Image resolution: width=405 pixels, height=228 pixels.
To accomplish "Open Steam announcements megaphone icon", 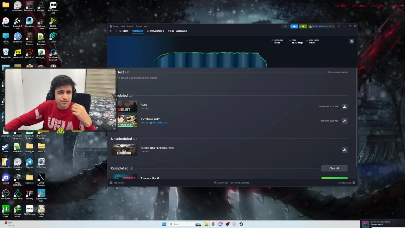I will coord(294,26).
